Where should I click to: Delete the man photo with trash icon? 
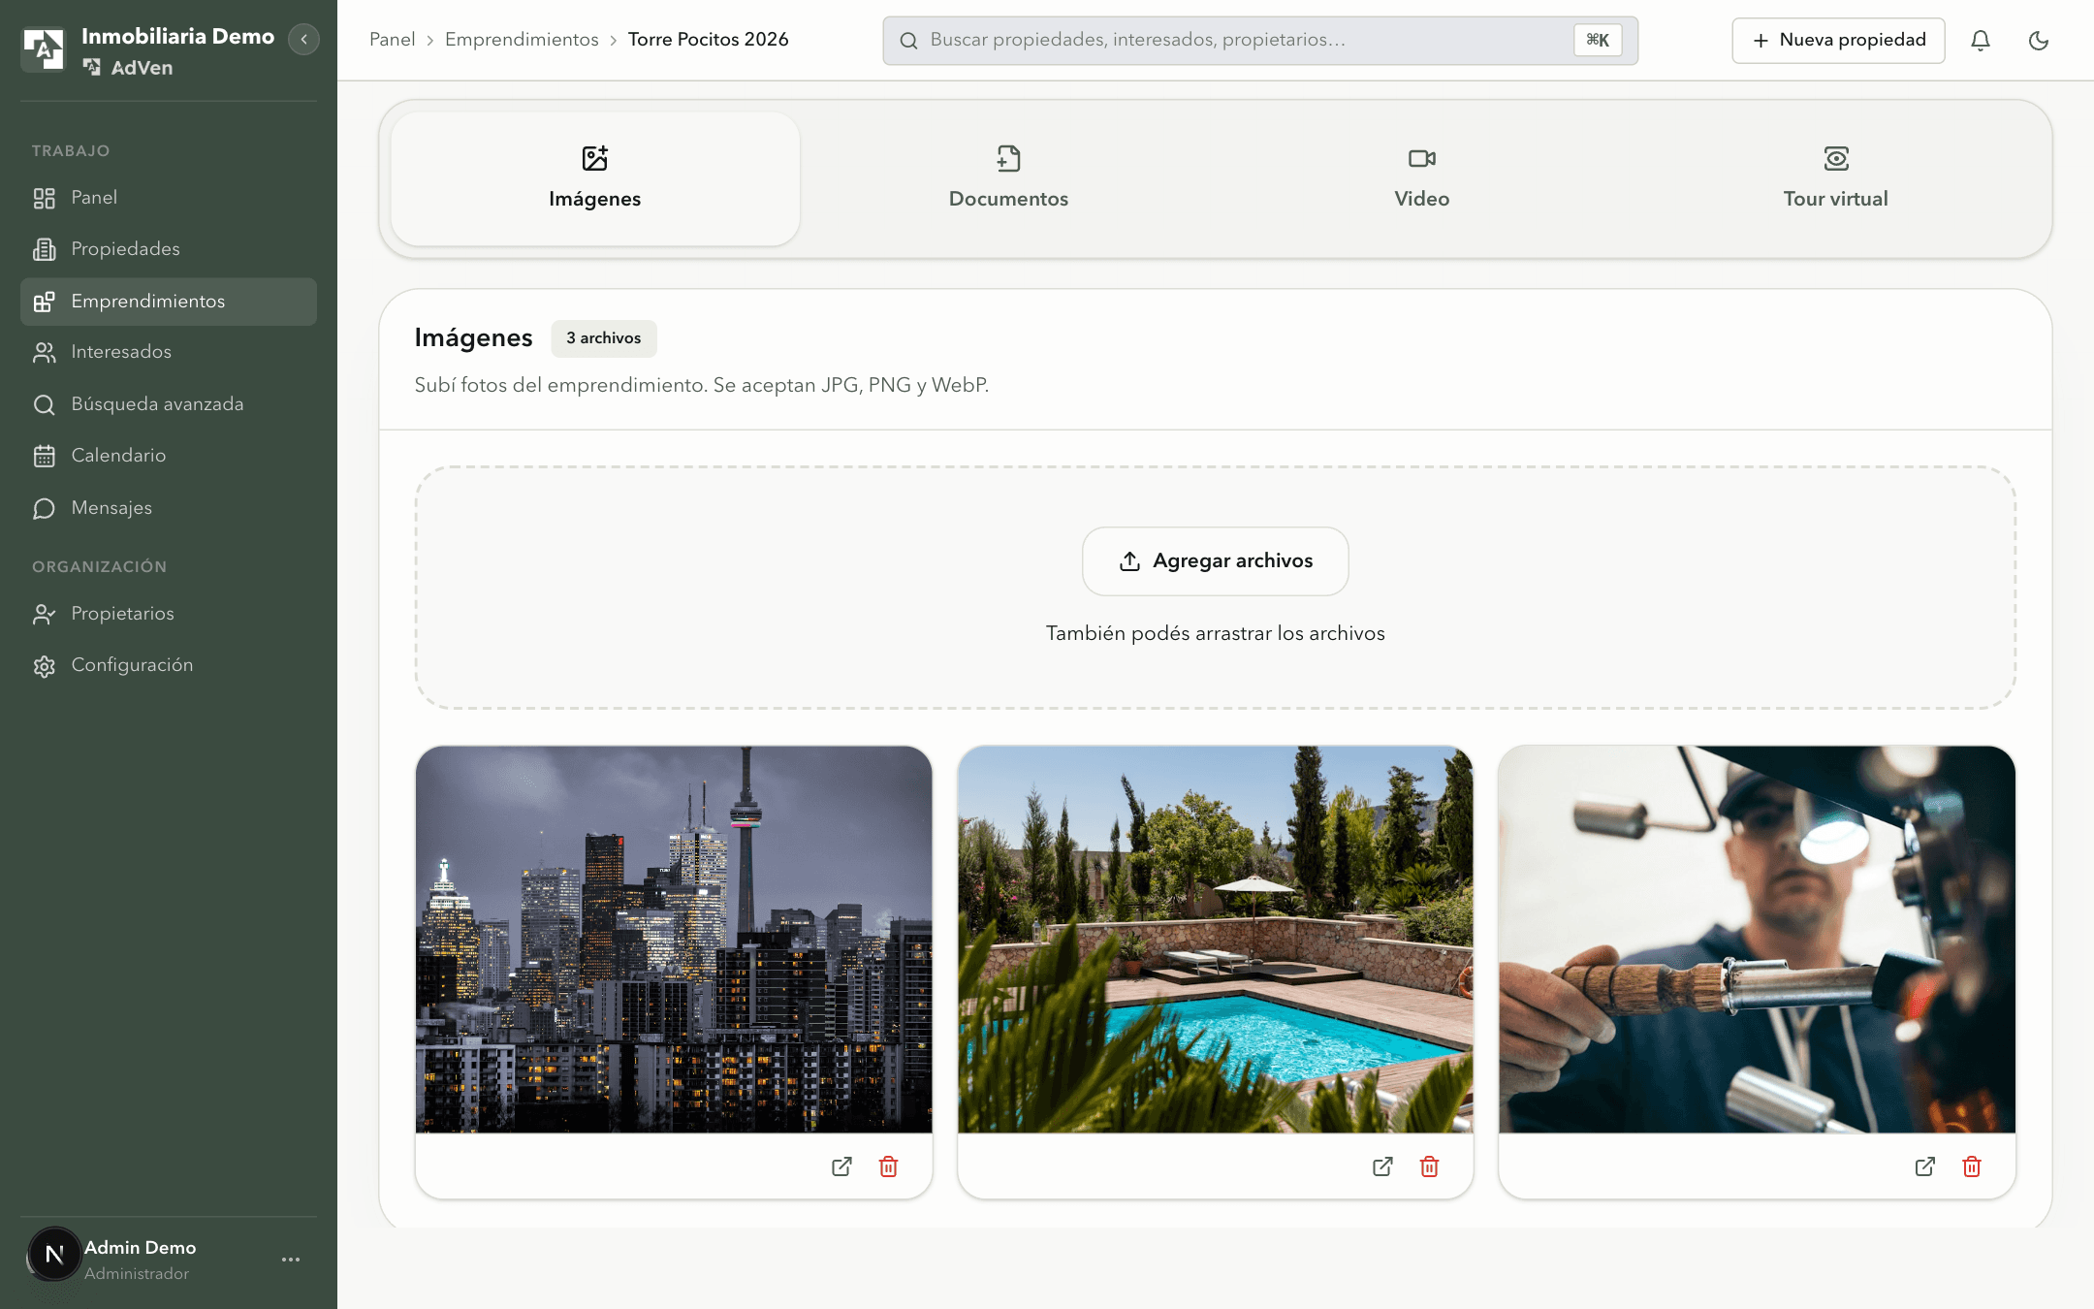tap(1972, 1166)
